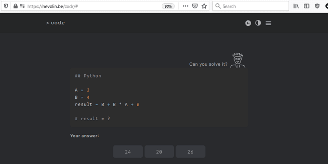This screenshot has width=328, height=164.
Task: Reset the 90% zoom level badge
Action: pyautogui.click(x=168, y=6)
